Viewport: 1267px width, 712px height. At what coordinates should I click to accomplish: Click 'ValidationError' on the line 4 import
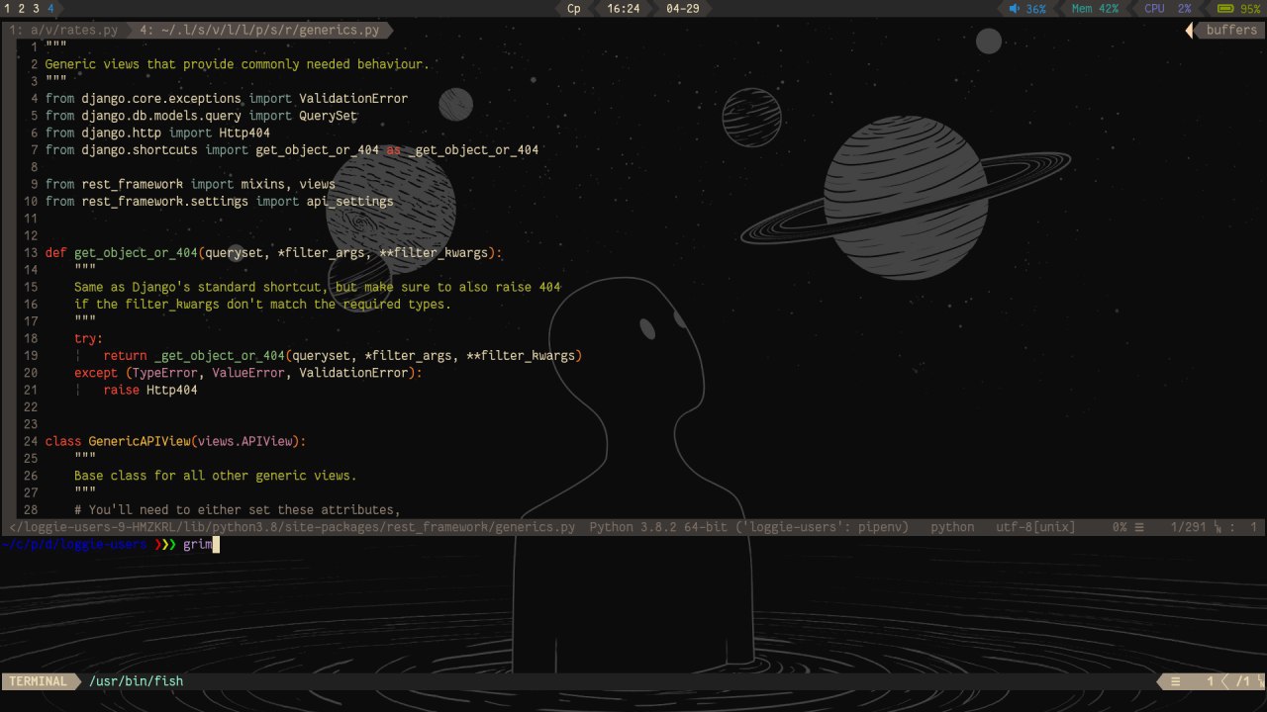(353, 99)
